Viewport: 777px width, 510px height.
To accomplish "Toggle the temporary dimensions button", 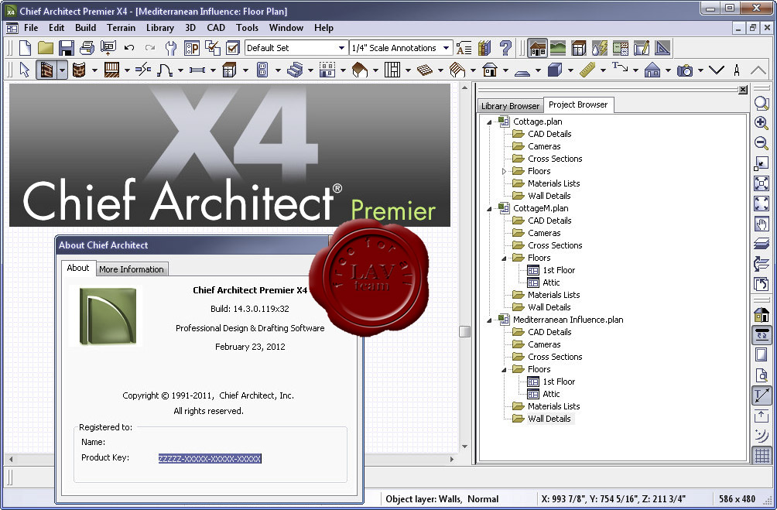I will point(762,395).
